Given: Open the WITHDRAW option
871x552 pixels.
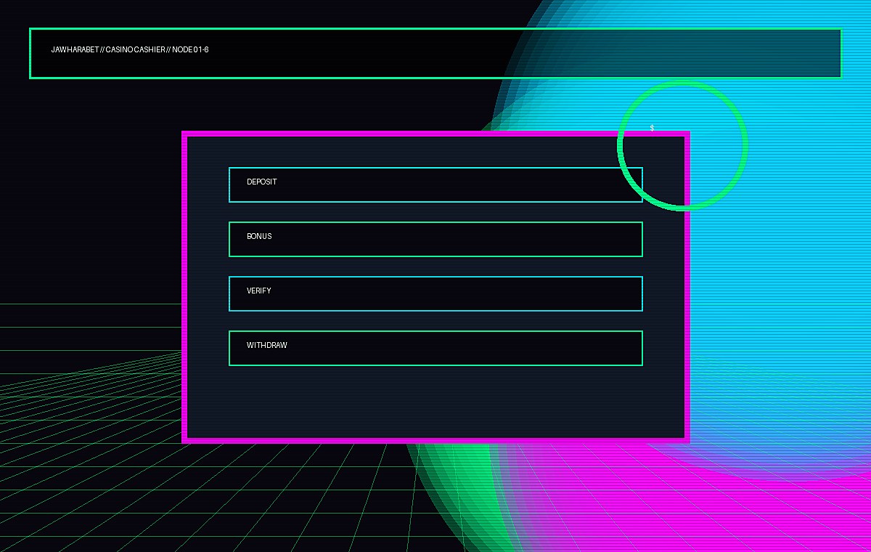Looking at the screenshot, I should 435,348.
